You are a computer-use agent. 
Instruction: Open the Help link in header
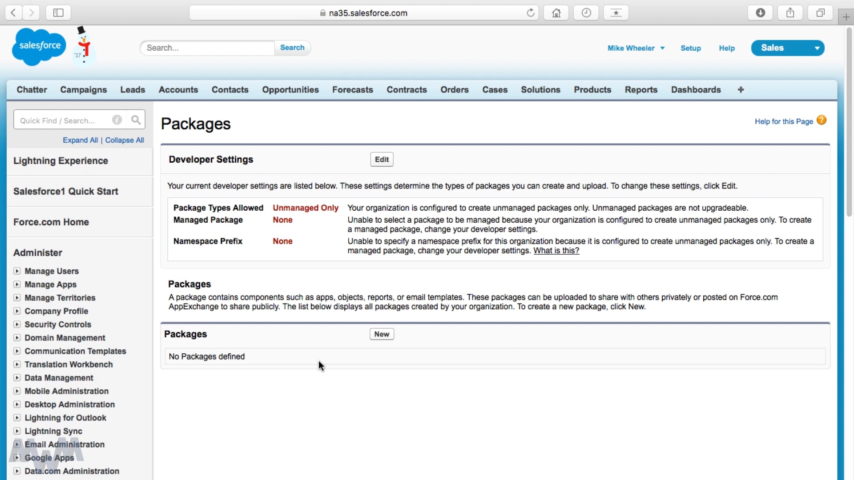pos(727,48)
